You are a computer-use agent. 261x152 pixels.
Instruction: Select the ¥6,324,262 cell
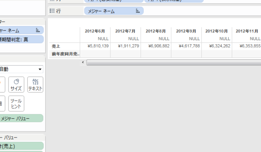tap(220, 46)
